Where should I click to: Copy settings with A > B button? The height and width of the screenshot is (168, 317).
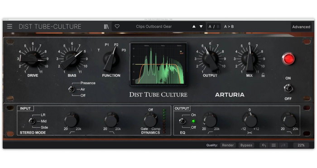coord(229,27)
